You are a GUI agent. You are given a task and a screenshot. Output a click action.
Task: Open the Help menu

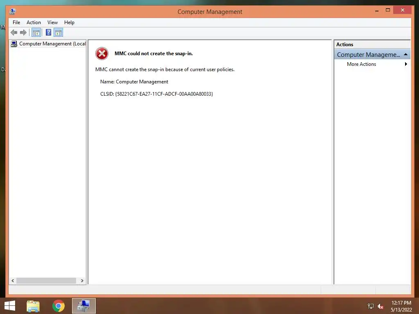pyautogui.click(x=69, y=22)
